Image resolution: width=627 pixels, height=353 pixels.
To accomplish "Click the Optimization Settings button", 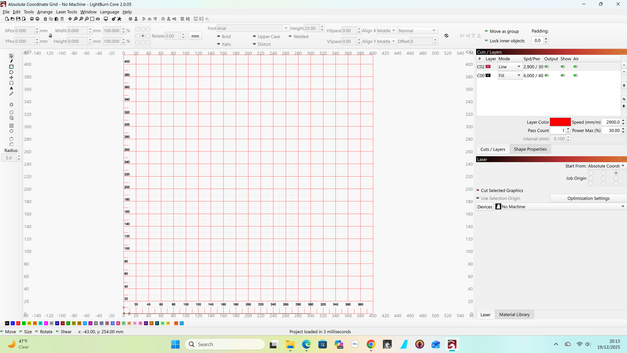I will coord(588,198).
